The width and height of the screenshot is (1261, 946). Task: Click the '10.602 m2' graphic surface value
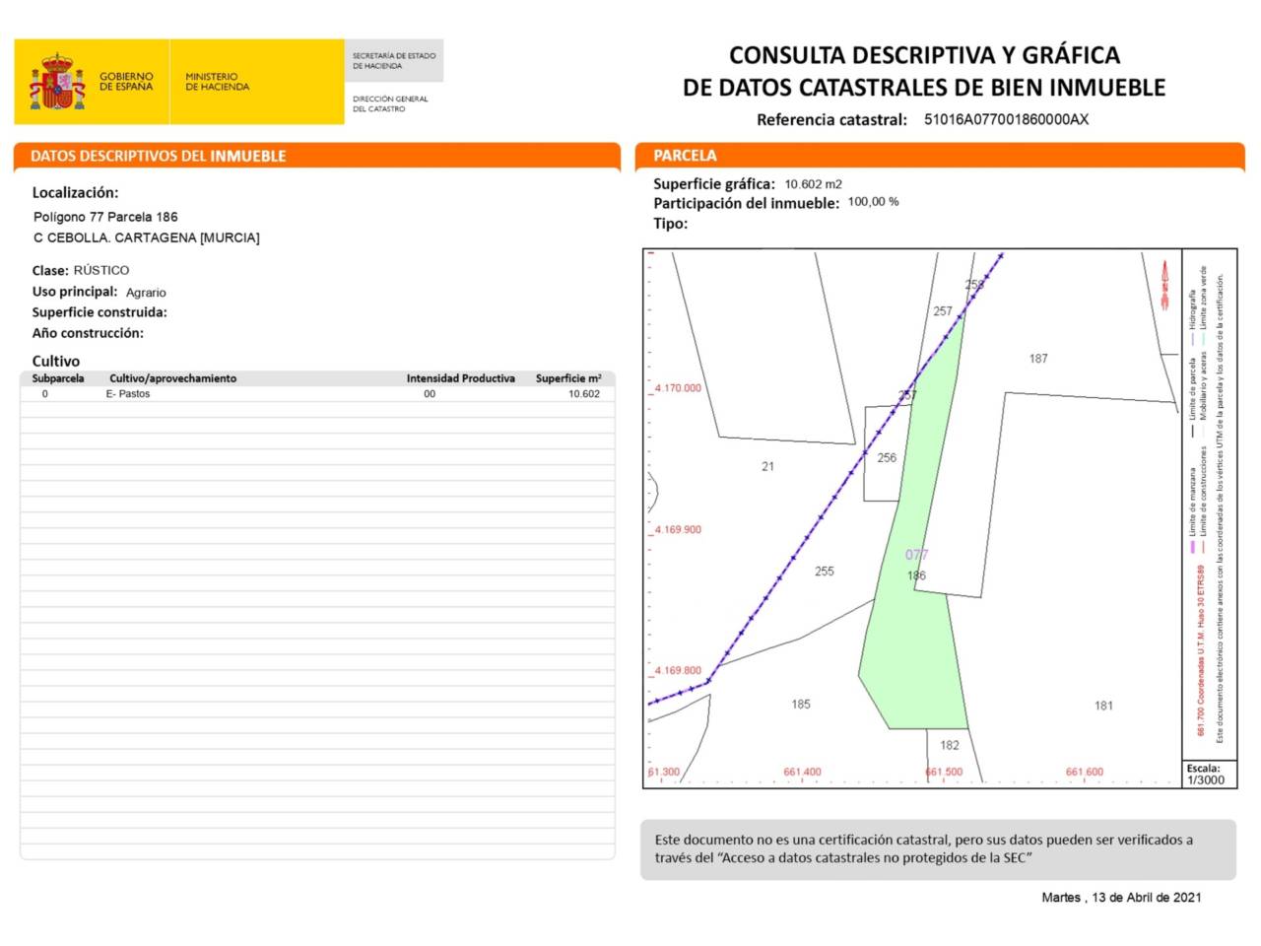tap(813, 184)
